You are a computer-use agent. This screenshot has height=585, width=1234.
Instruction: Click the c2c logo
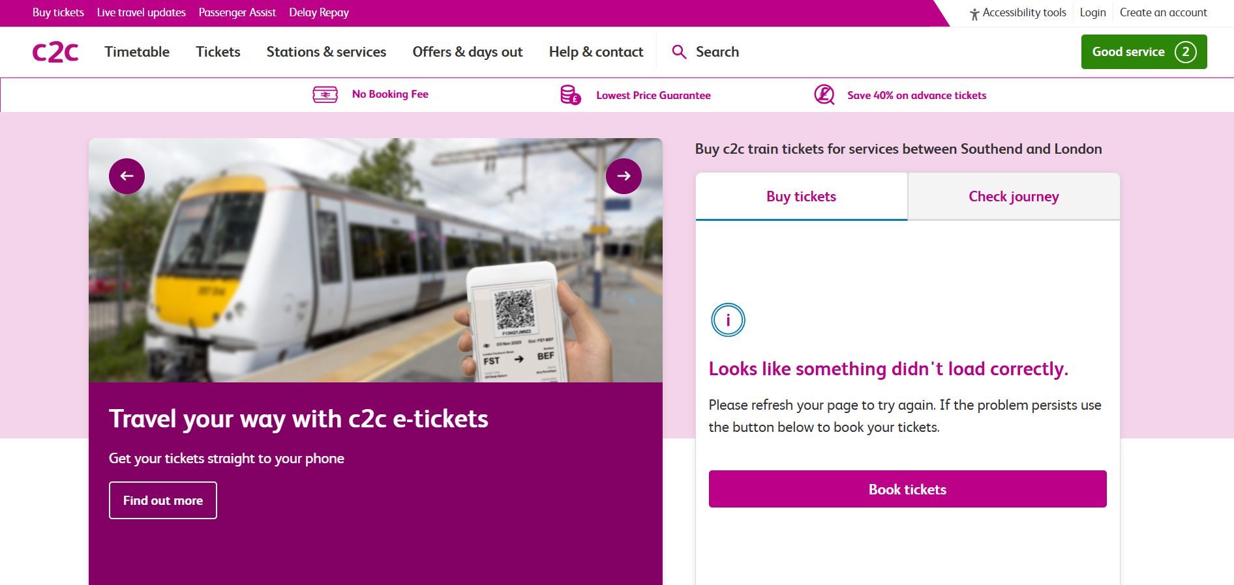[x=55, y=52]
